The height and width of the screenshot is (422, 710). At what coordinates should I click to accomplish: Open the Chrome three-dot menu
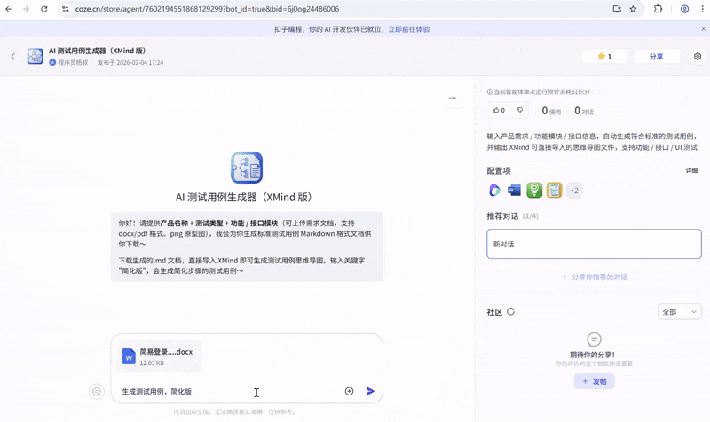(x=702, y=9)
